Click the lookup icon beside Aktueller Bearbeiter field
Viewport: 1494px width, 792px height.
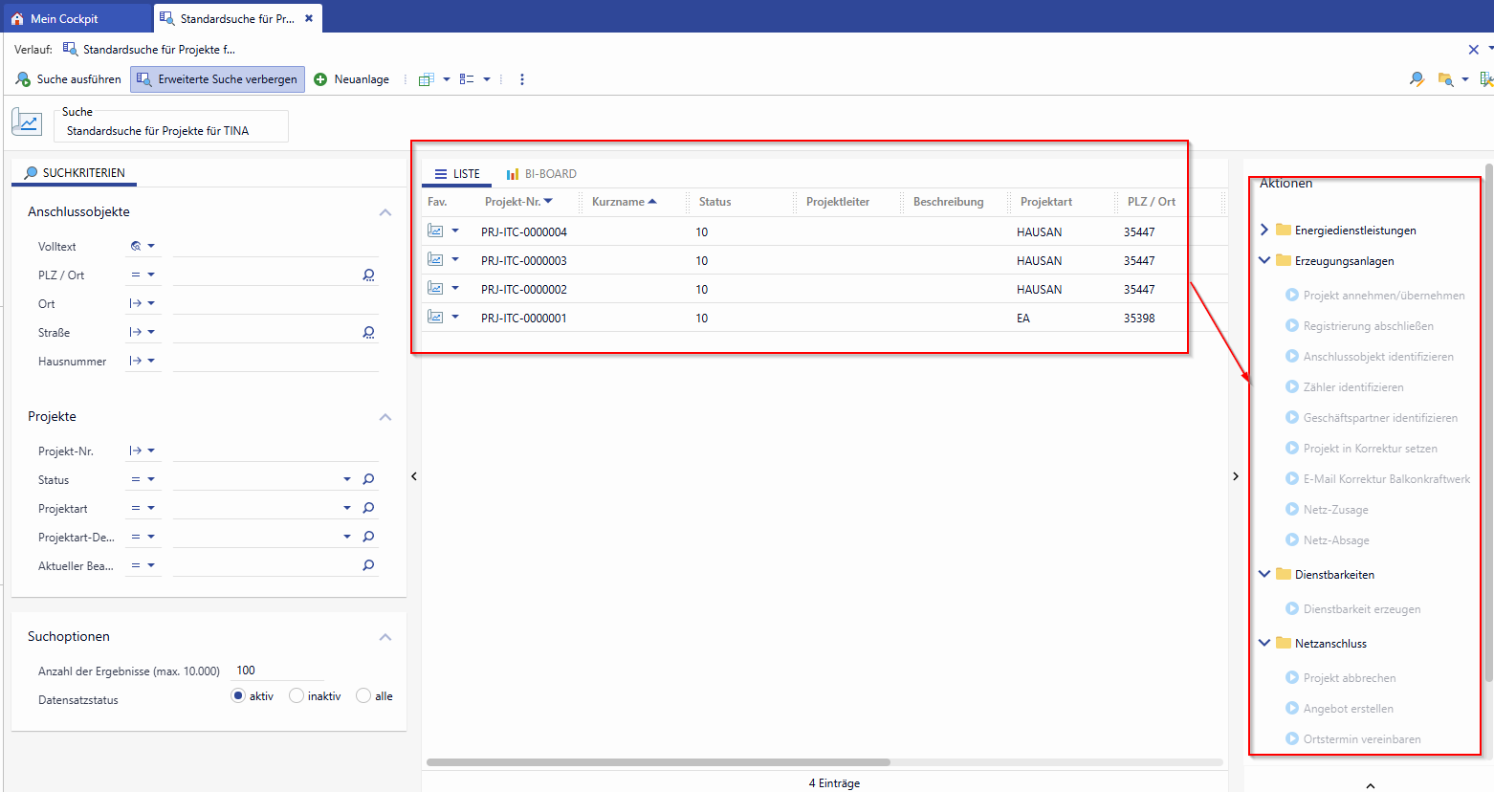(x=368, y=566)
